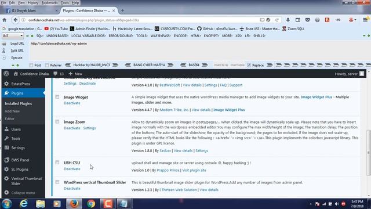
Task: Click the WordPress logo in the admin bar
Action: click(6, 74)
